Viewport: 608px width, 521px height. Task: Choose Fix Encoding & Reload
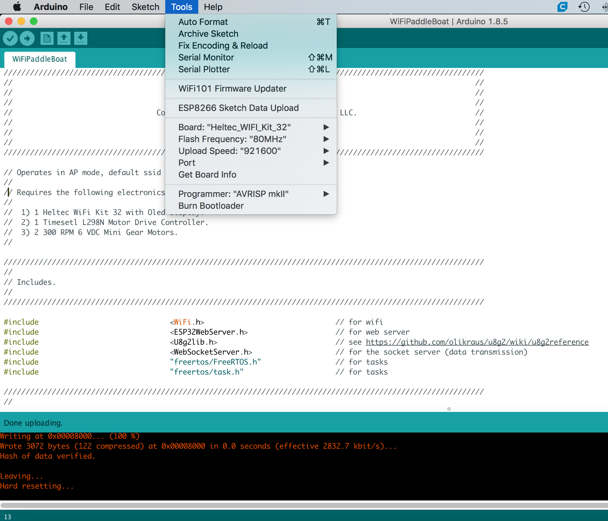[x=251, y=45]
